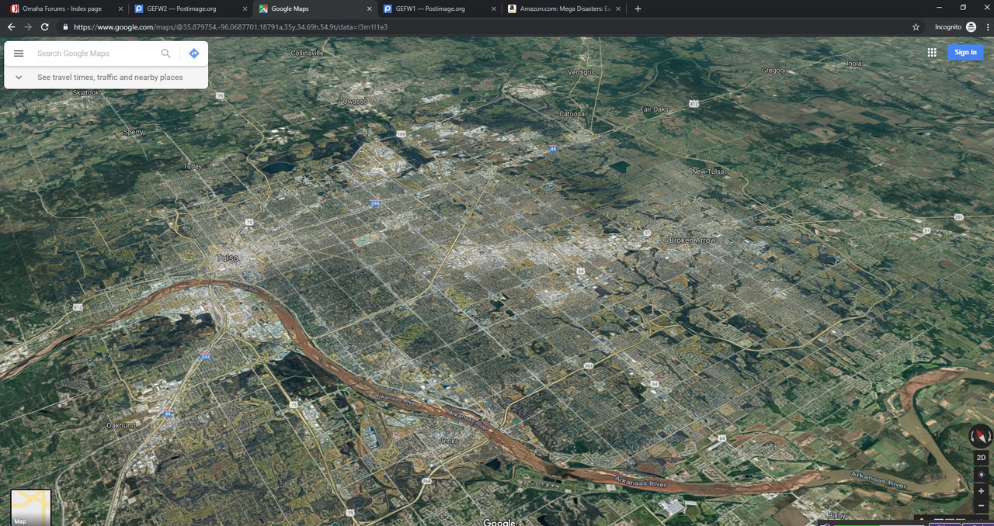Image resolution: width=994 pixels, height=526 pixels.
Task: Switch to Map layer thumbnail
Action: (x=31, y=508)
